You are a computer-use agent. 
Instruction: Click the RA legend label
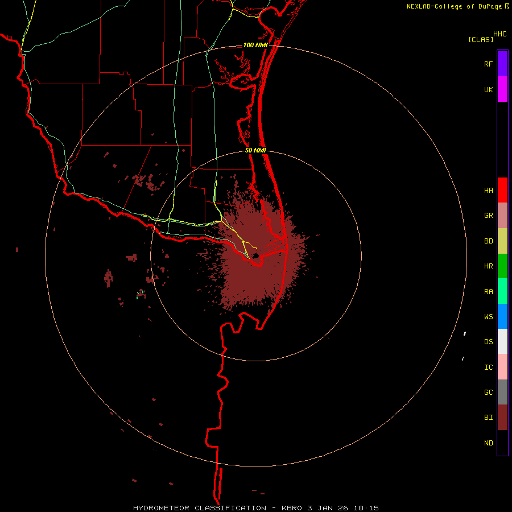click(x=488, y=292)
